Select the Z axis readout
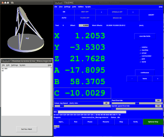Screen dimensions: 164x137 point(82,59)
